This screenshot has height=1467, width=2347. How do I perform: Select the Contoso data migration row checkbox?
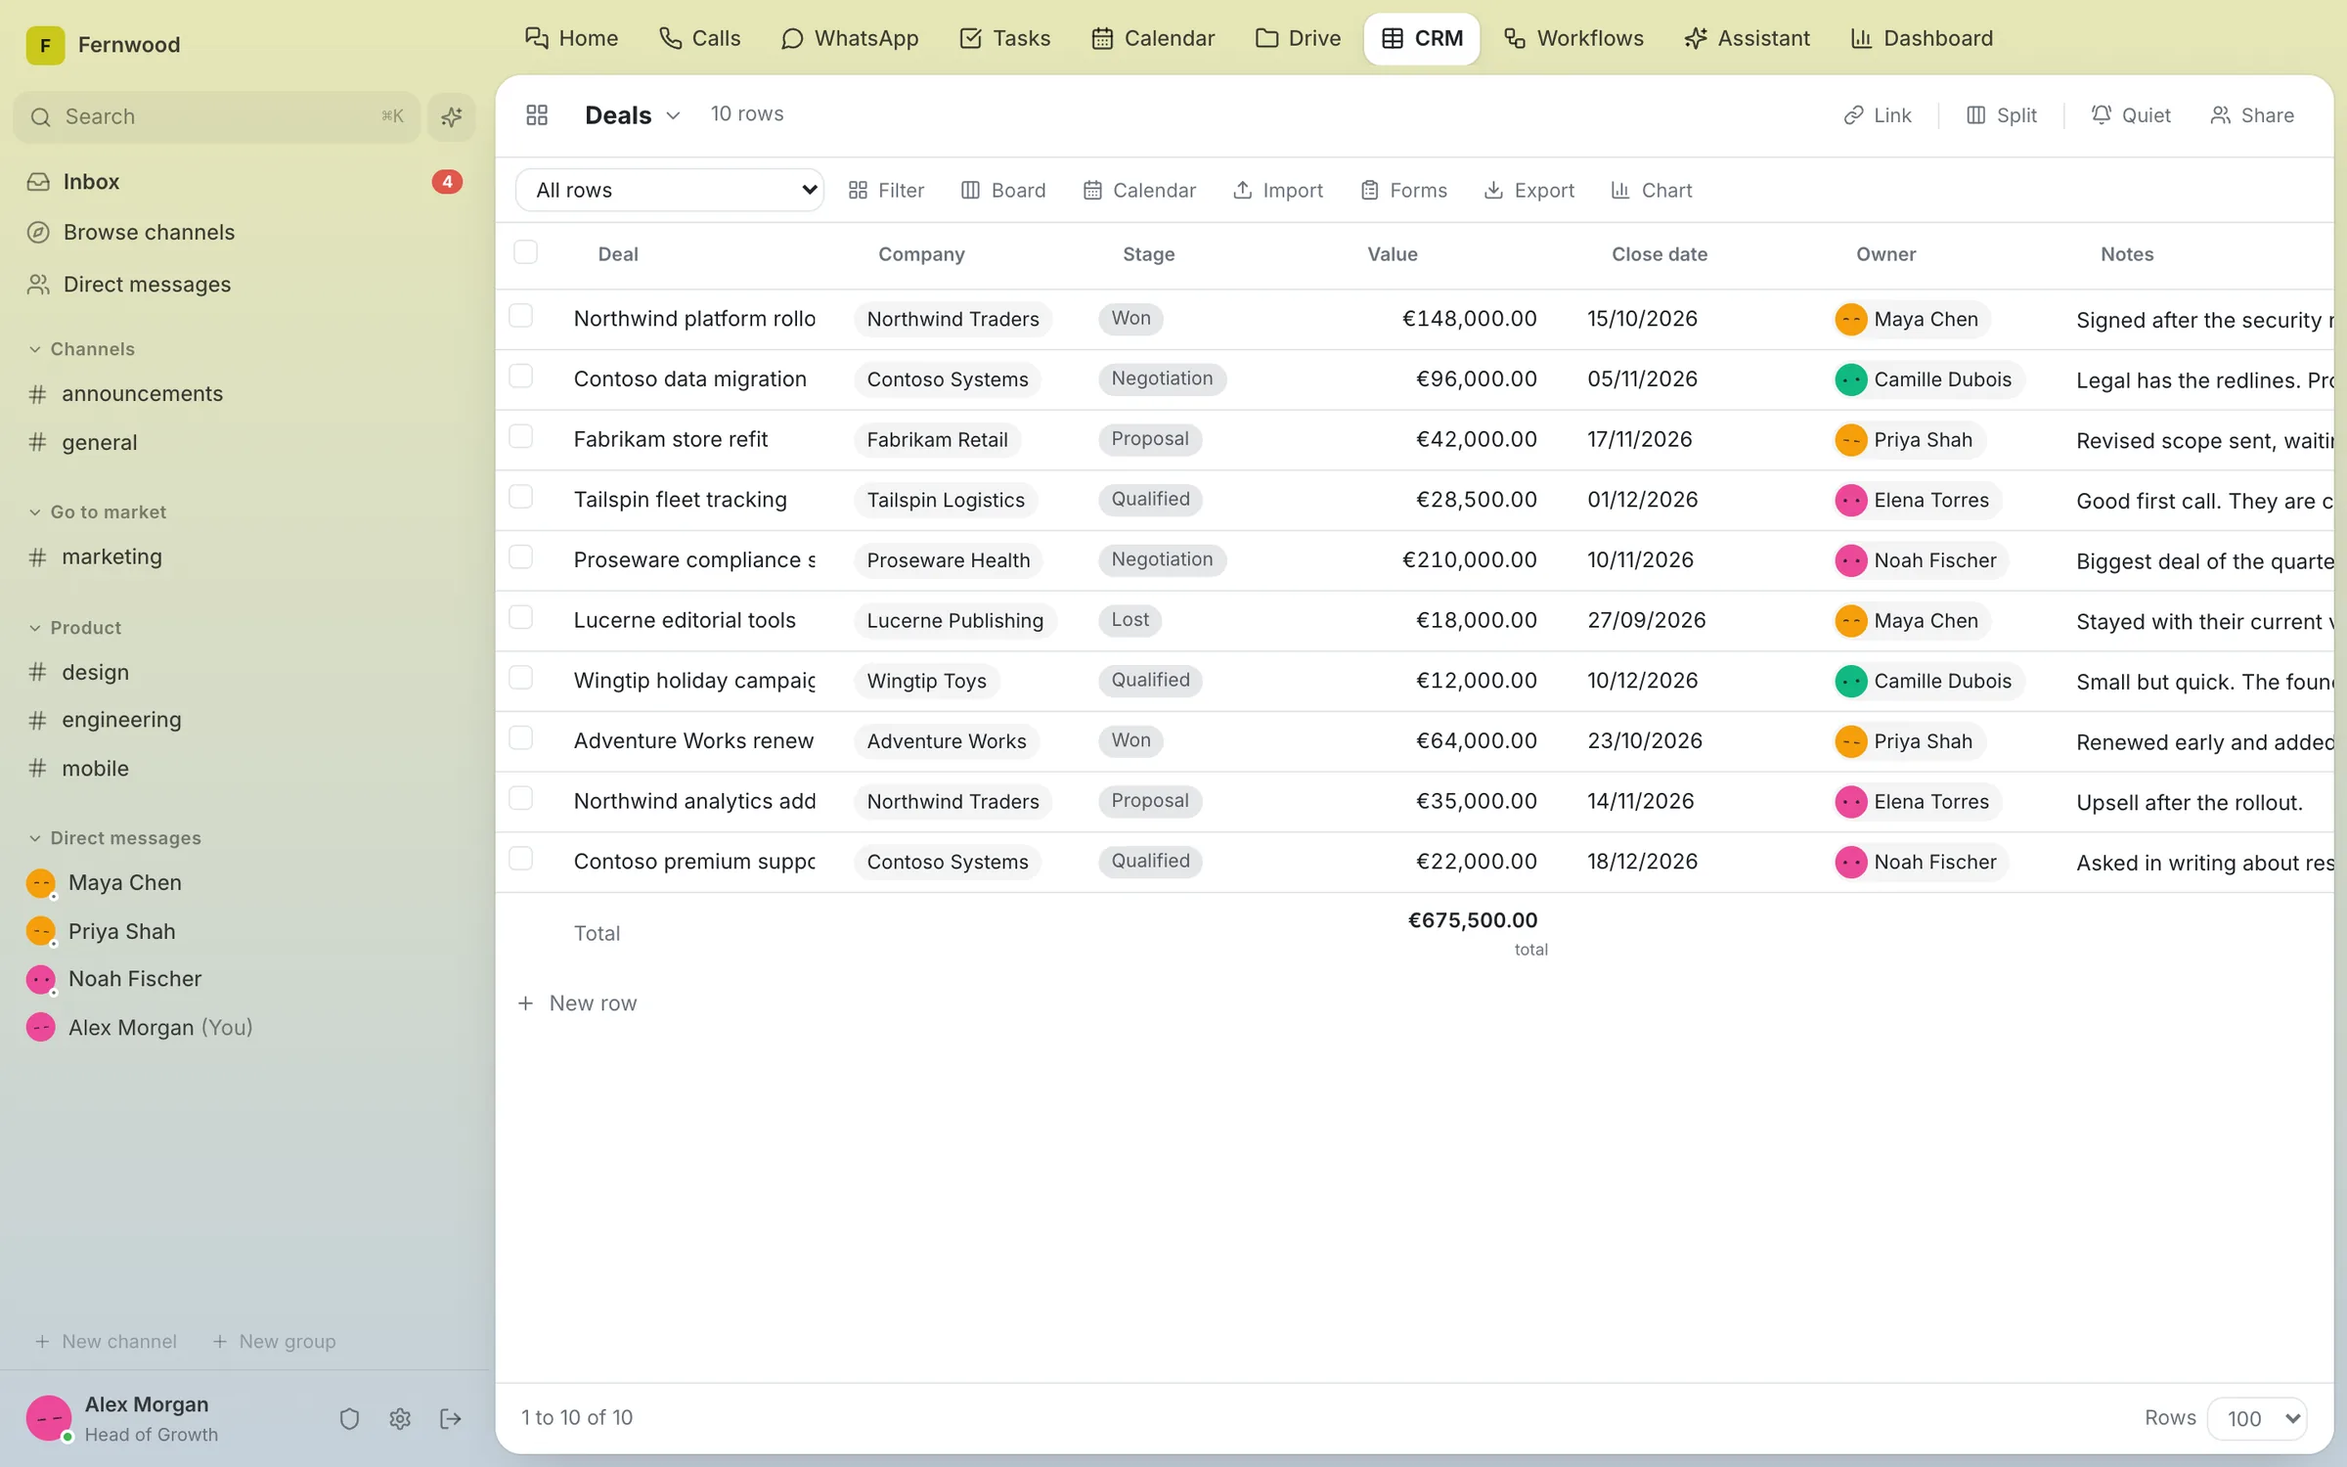point(520,377)
